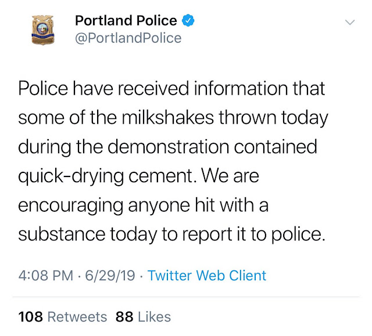Screen dimensions: 372x336
Task: Open the Portland Police display name
Action: (x=126, y=20)
